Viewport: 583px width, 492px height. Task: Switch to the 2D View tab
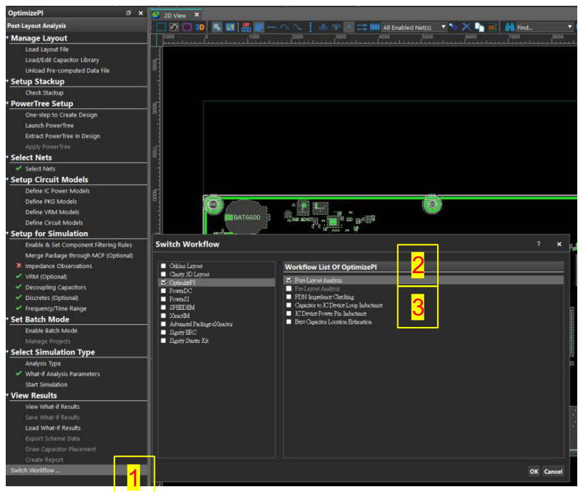175,15
